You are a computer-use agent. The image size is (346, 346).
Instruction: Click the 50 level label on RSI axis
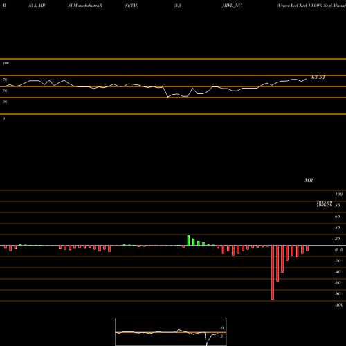5,91
